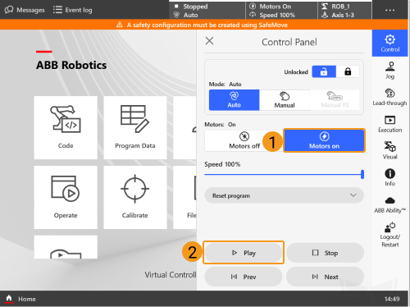Click the Speed 100% label
Image resolution: width=410 pixels, height=307 pixels.
pyautogui.click(x=222, y=164)
